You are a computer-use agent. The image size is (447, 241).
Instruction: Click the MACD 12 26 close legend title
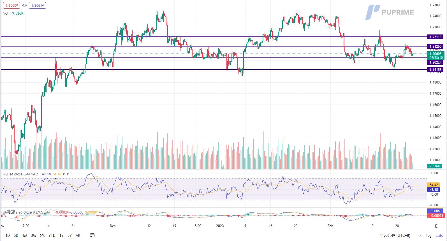pyautogui.click(x=27, y=212)
